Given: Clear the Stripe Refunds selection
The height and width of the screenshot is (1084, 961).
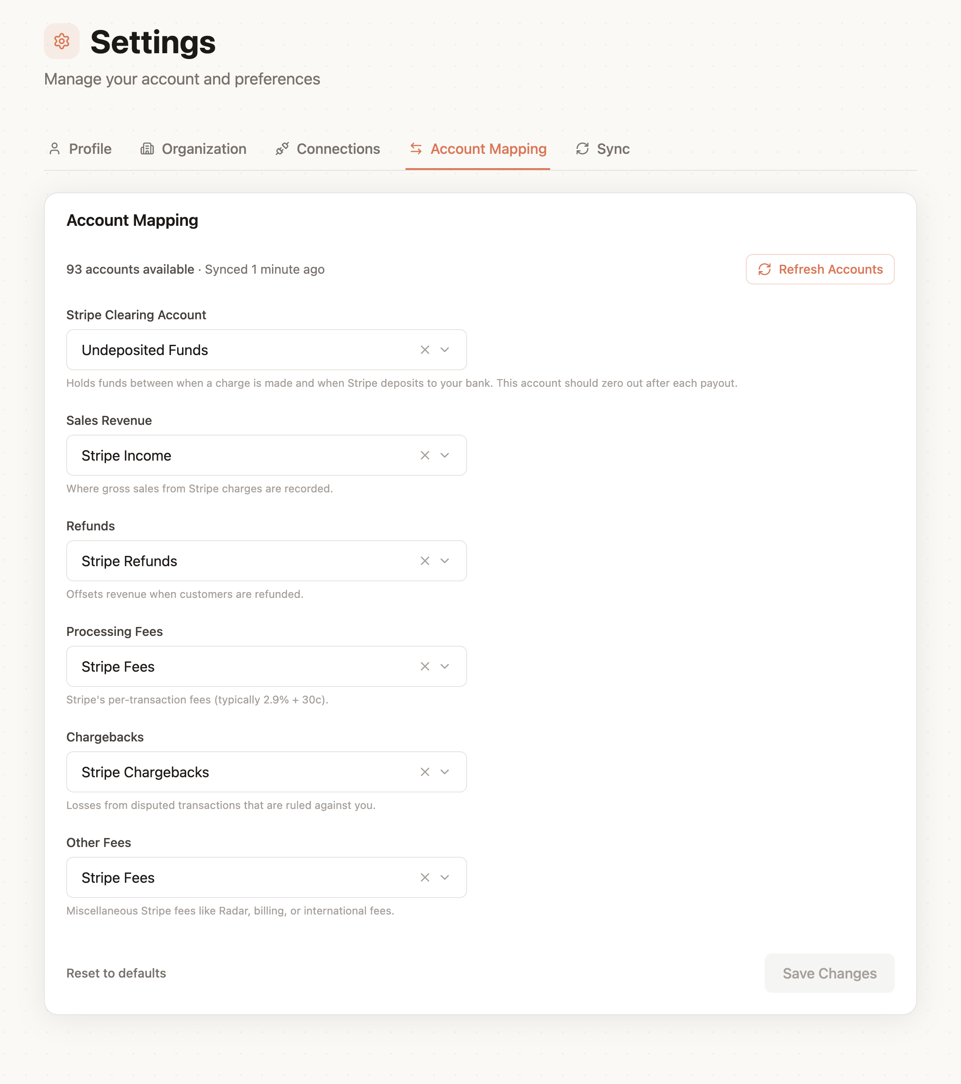Looking at the screenshot, I should [x=425, y=561].
